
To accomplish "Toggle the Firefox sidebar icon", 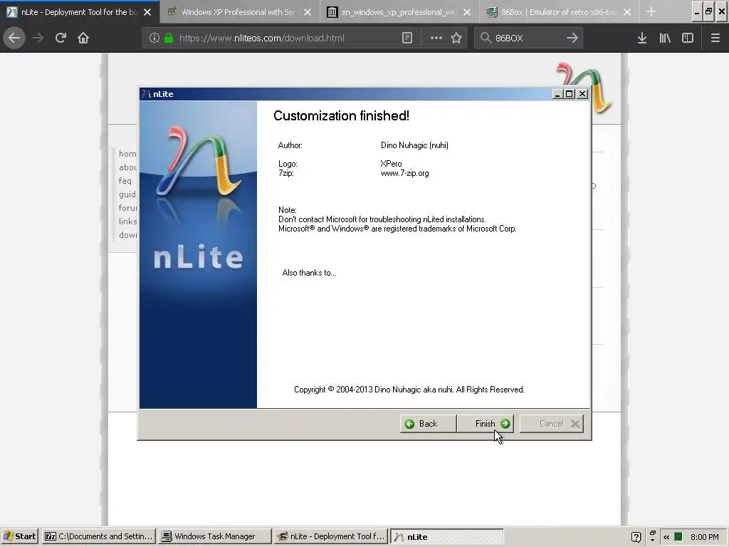I will click(x=688, y=38).
